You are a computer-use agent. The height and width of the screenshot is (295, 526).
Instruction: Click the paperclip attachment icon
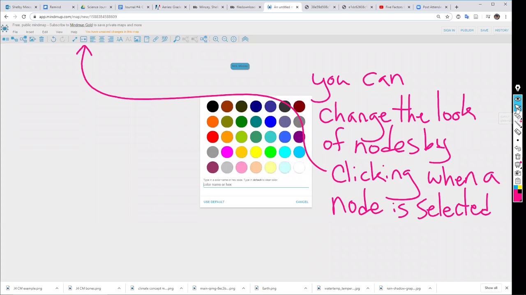[x=155, y=39]
